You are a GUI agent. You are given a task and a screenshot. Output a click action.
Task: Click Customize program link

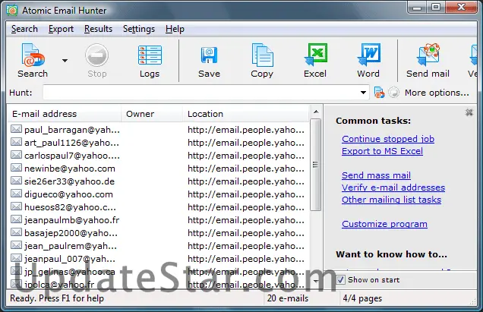click(x=384, y=224)
